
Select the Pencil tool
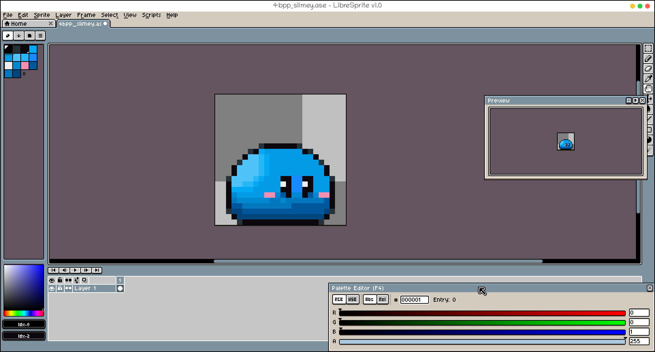point(648,58)
